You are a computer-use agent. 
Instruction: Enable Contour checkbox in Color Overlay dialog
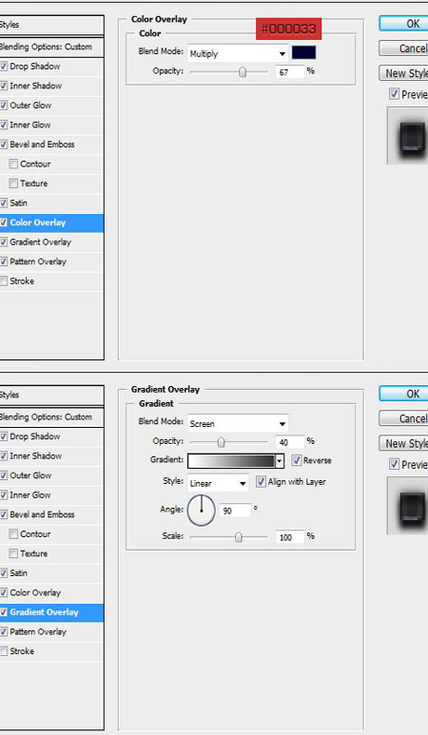click(x=13, y=164)
